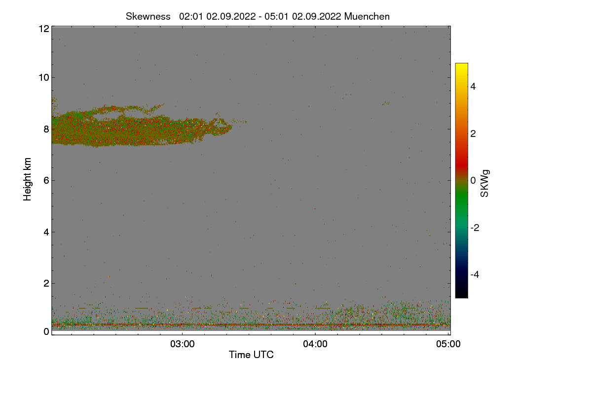The image size is (592, 394).
Task: Click the height axis label '10'
Action: point(43,77)
